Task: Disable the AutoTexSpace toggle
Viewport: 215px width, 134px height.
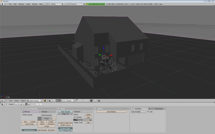Action: (x=29, y=130)
